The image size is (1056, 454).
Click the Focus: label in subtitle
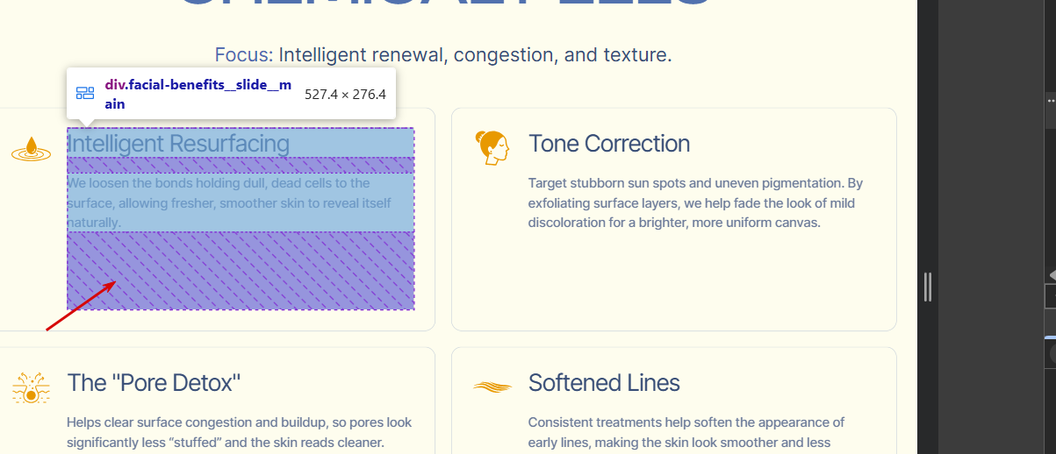tap(244, 55)
